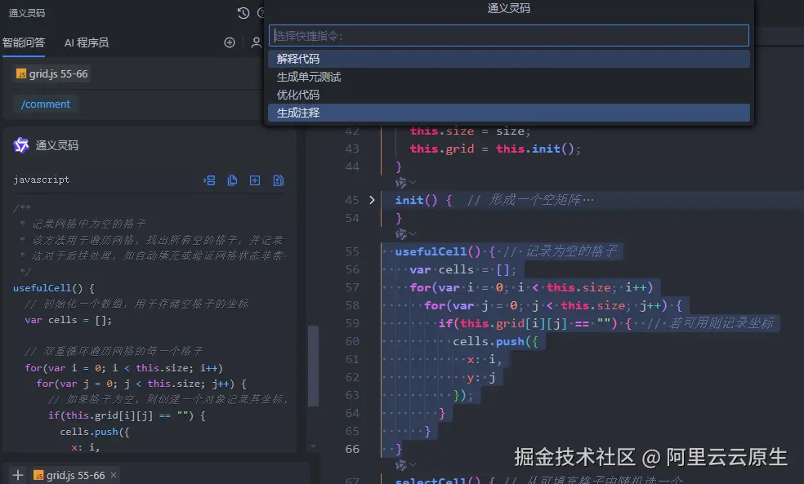Open the Lingma code lens menu above selectCell()
The width and height of the screenshot is (804, 484).
click(x=405, y=465)
